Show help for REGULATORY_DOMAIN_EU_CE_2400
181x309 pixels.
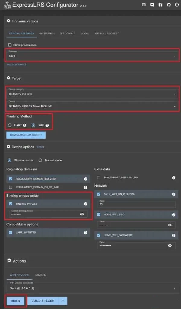[x=86, y=187]
